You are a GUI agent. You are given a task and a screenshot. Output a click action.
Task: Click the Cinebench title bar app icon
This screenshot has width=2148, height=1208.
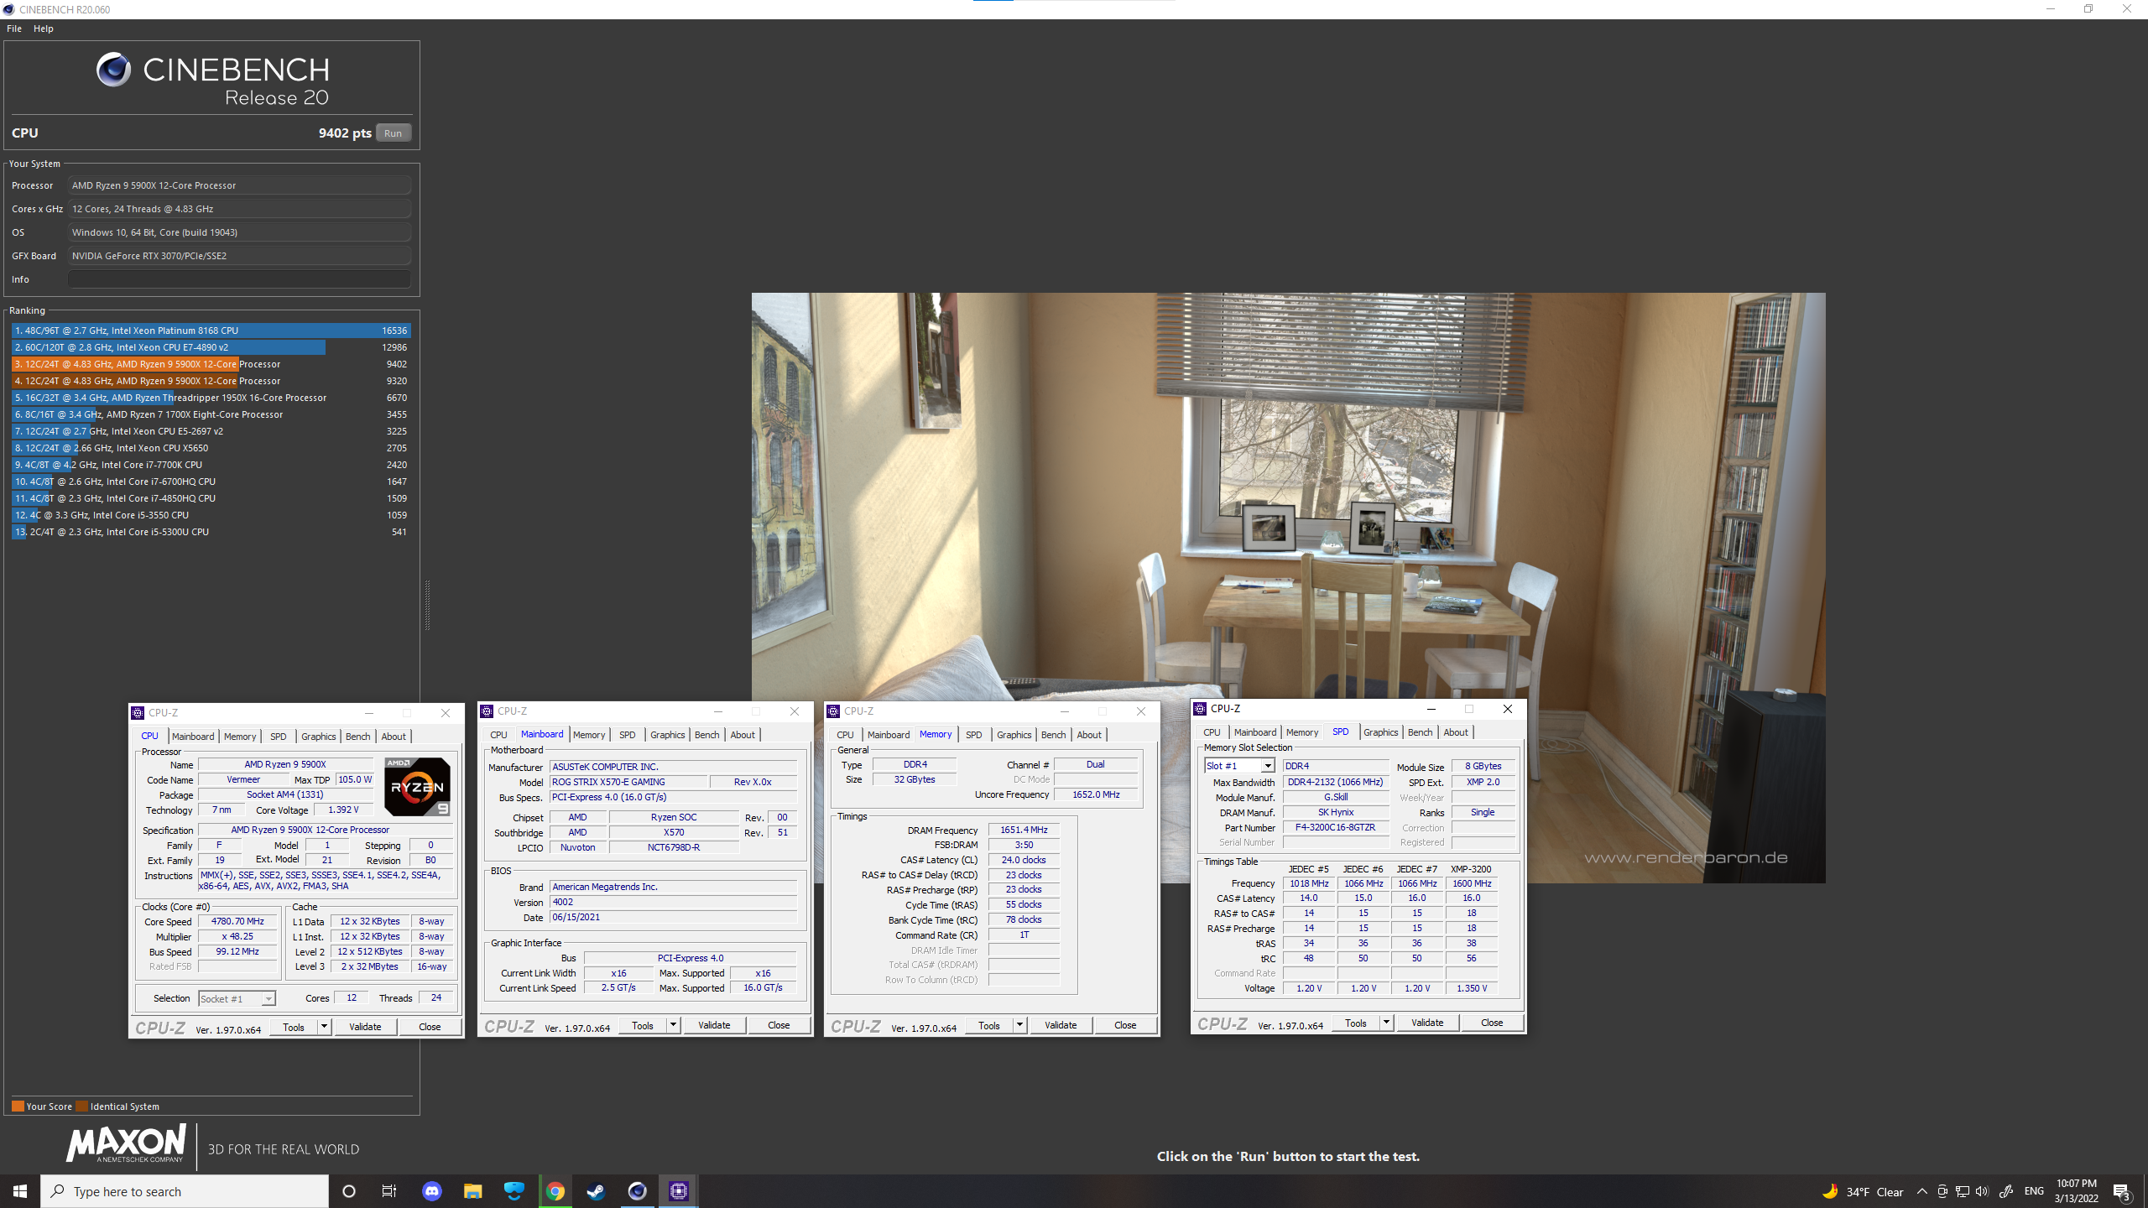8,9
